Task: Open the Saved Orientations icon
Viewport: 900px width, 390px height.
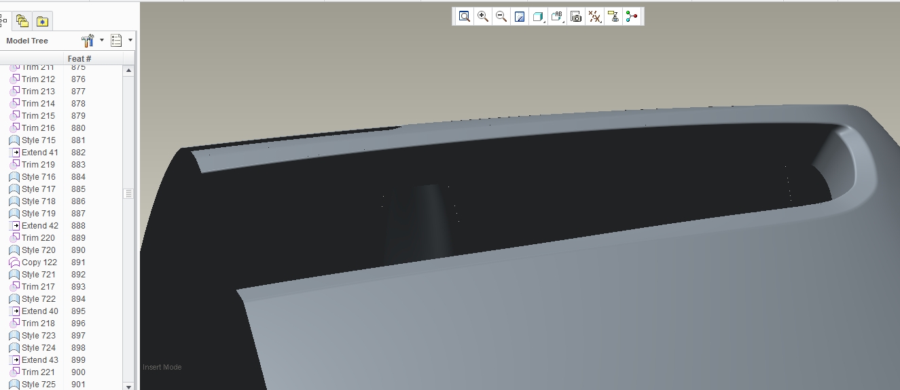Action: tap(558, 16)
